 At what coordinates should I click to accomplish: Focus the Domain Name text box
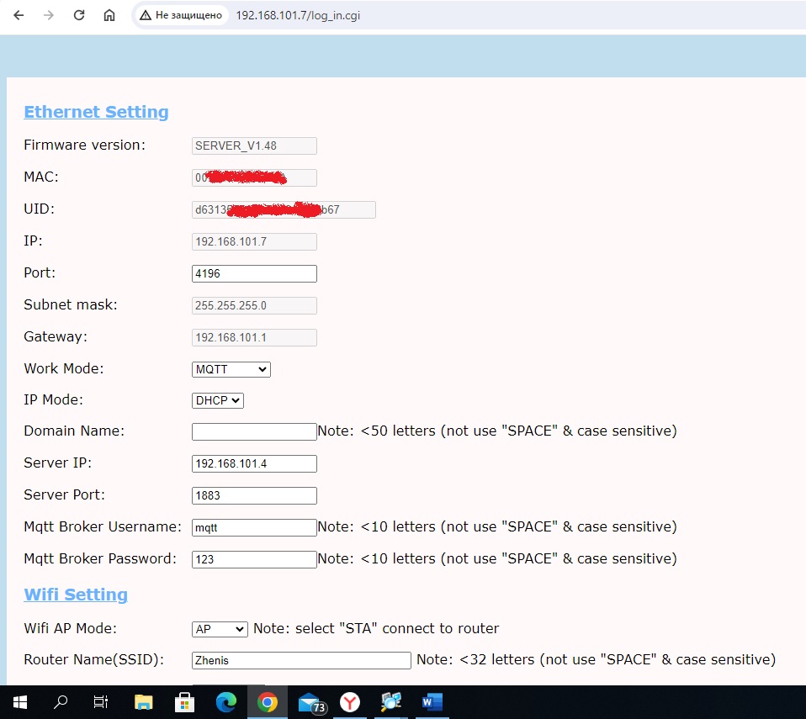254,431
